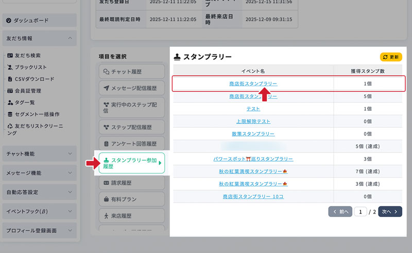Expand the メッセージ機能 menu

[x=39, y=173]
